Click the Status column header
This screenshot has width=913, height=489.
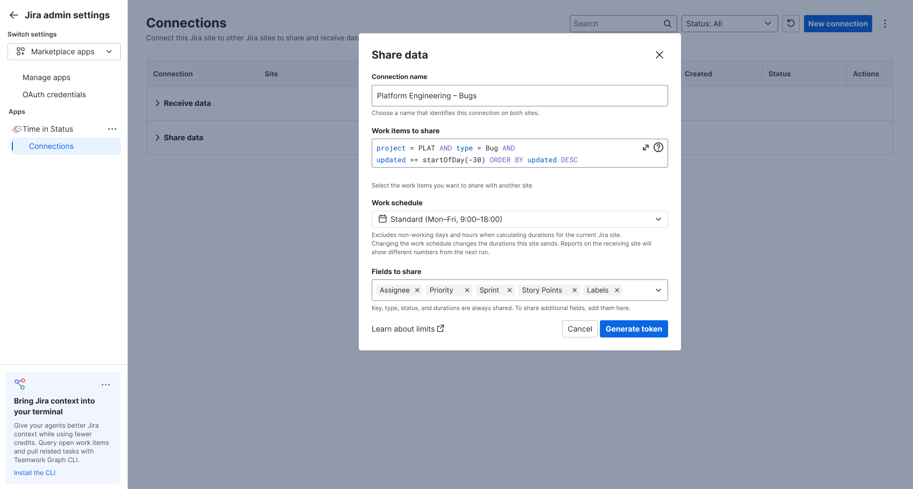(x=779, y=74)
